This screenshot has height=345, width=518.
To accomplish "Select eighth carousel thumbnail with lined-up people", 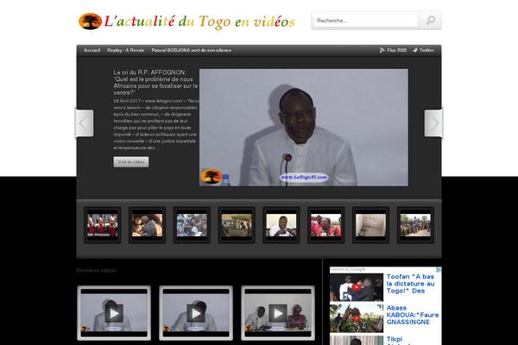I will pos(415,225).
